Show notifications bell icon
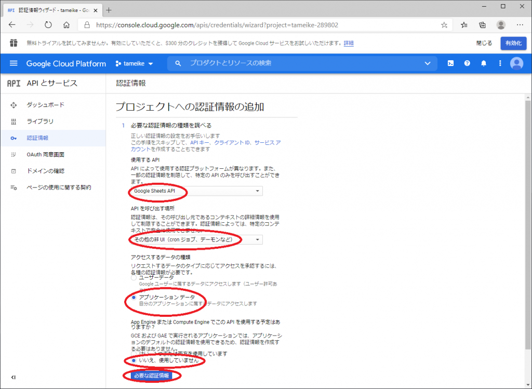This screenshot has height=389, width=532. [484, 63]
